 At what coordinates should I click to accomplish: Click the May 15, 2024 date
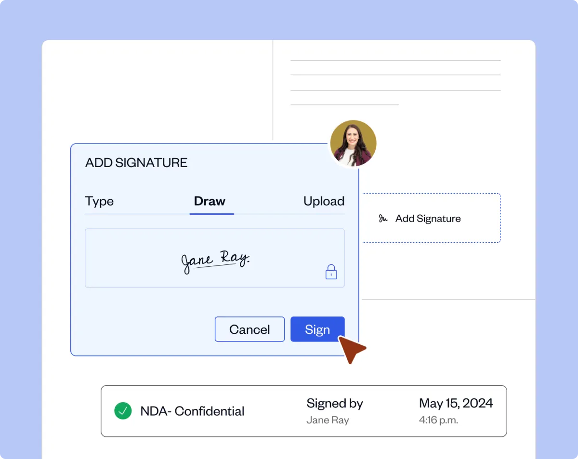[x=456, y=403]
